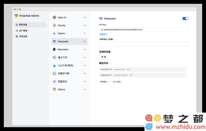The width and height of the screenshot is (206, 131).
Task: Open the 添加模型 dropdown
Action: pos(105,82)
